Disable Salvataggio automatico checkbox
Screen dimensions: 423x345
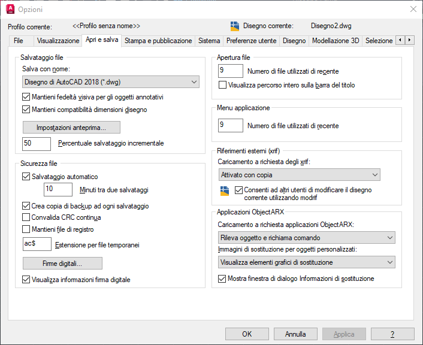pos(26,177)
